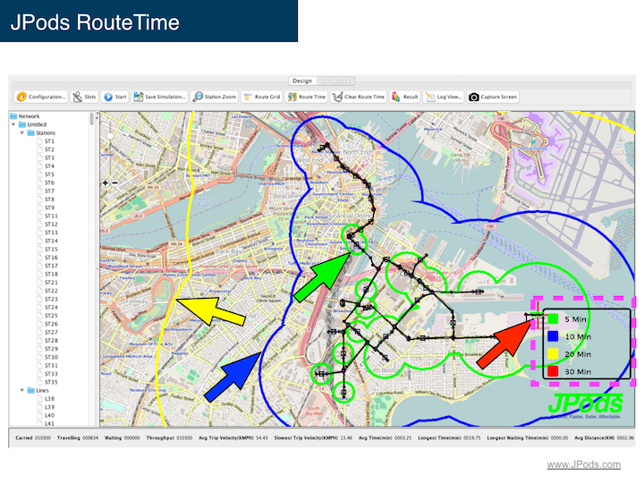Select the Route Time tool

(x=307, y=97)
